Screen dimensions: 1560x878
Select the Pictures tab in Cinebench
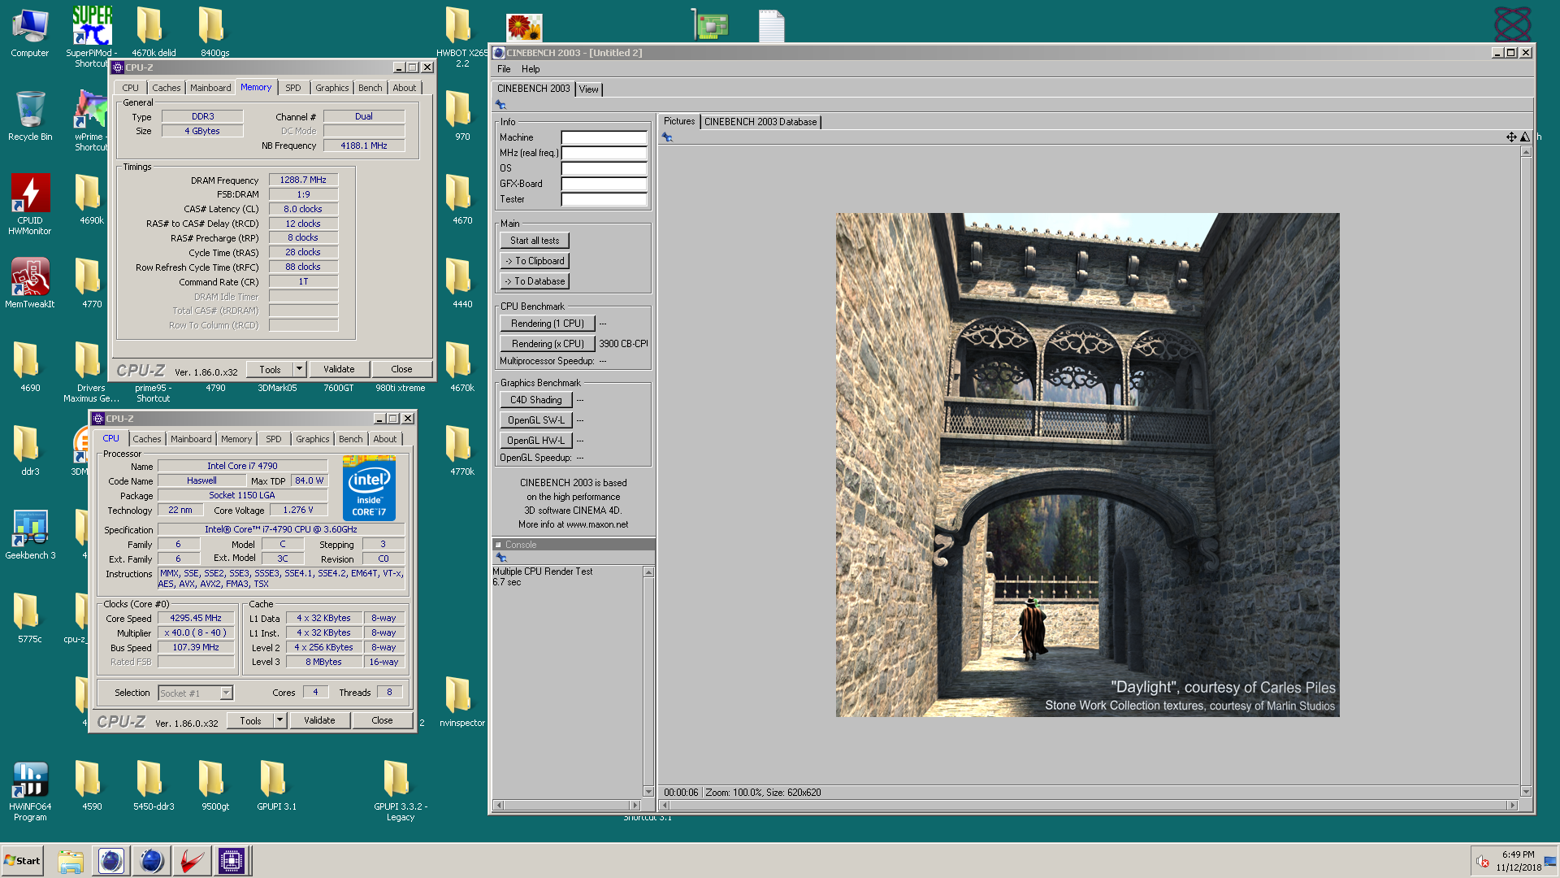[x=679, y=121]
